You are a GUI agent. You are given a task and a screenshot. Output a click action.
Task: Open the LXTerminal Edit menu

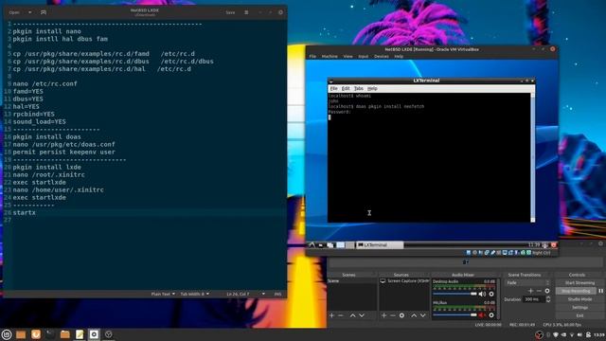click(x=346, y=88)
